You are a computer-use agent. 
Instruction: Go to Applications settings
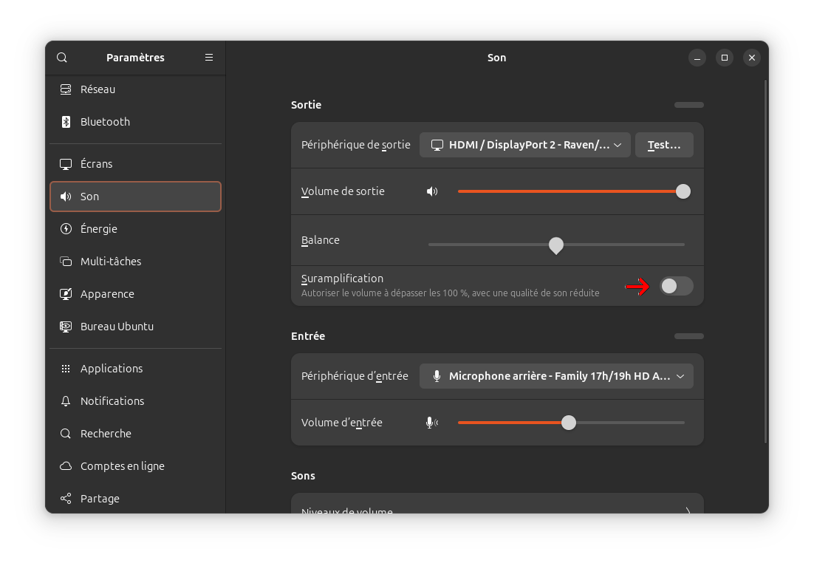135,369
